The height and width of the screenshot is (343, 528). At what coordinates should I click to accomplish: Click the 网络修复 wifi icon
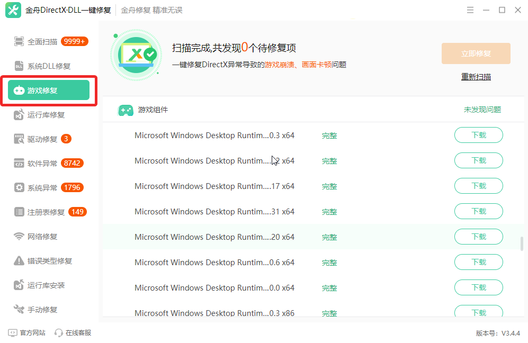click(x=19, y=236)
